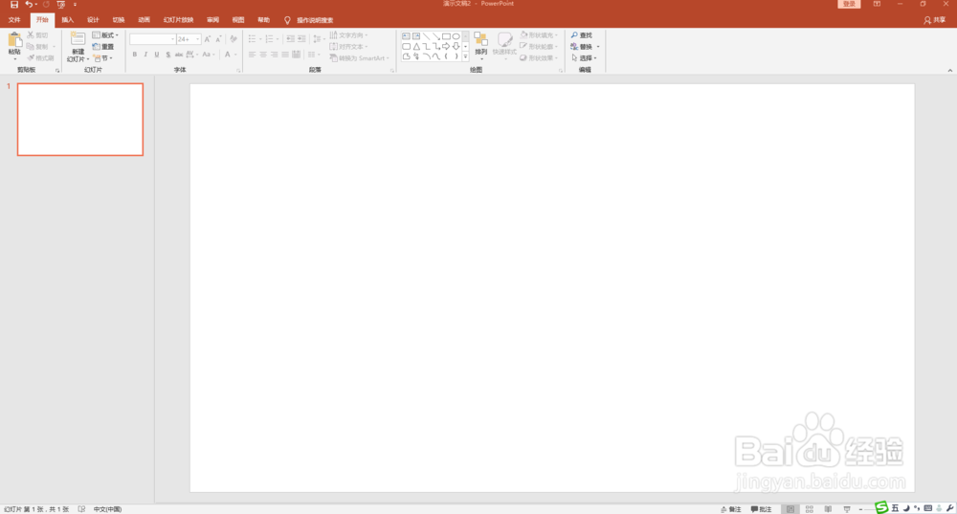Select the oval shape in shapes gallery
Image resolution: width=957 pixels, height=514 pixels.
[456, 36]
